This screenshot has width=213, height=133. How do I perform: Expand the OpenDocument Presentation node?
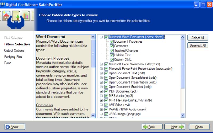coord(101,82)
